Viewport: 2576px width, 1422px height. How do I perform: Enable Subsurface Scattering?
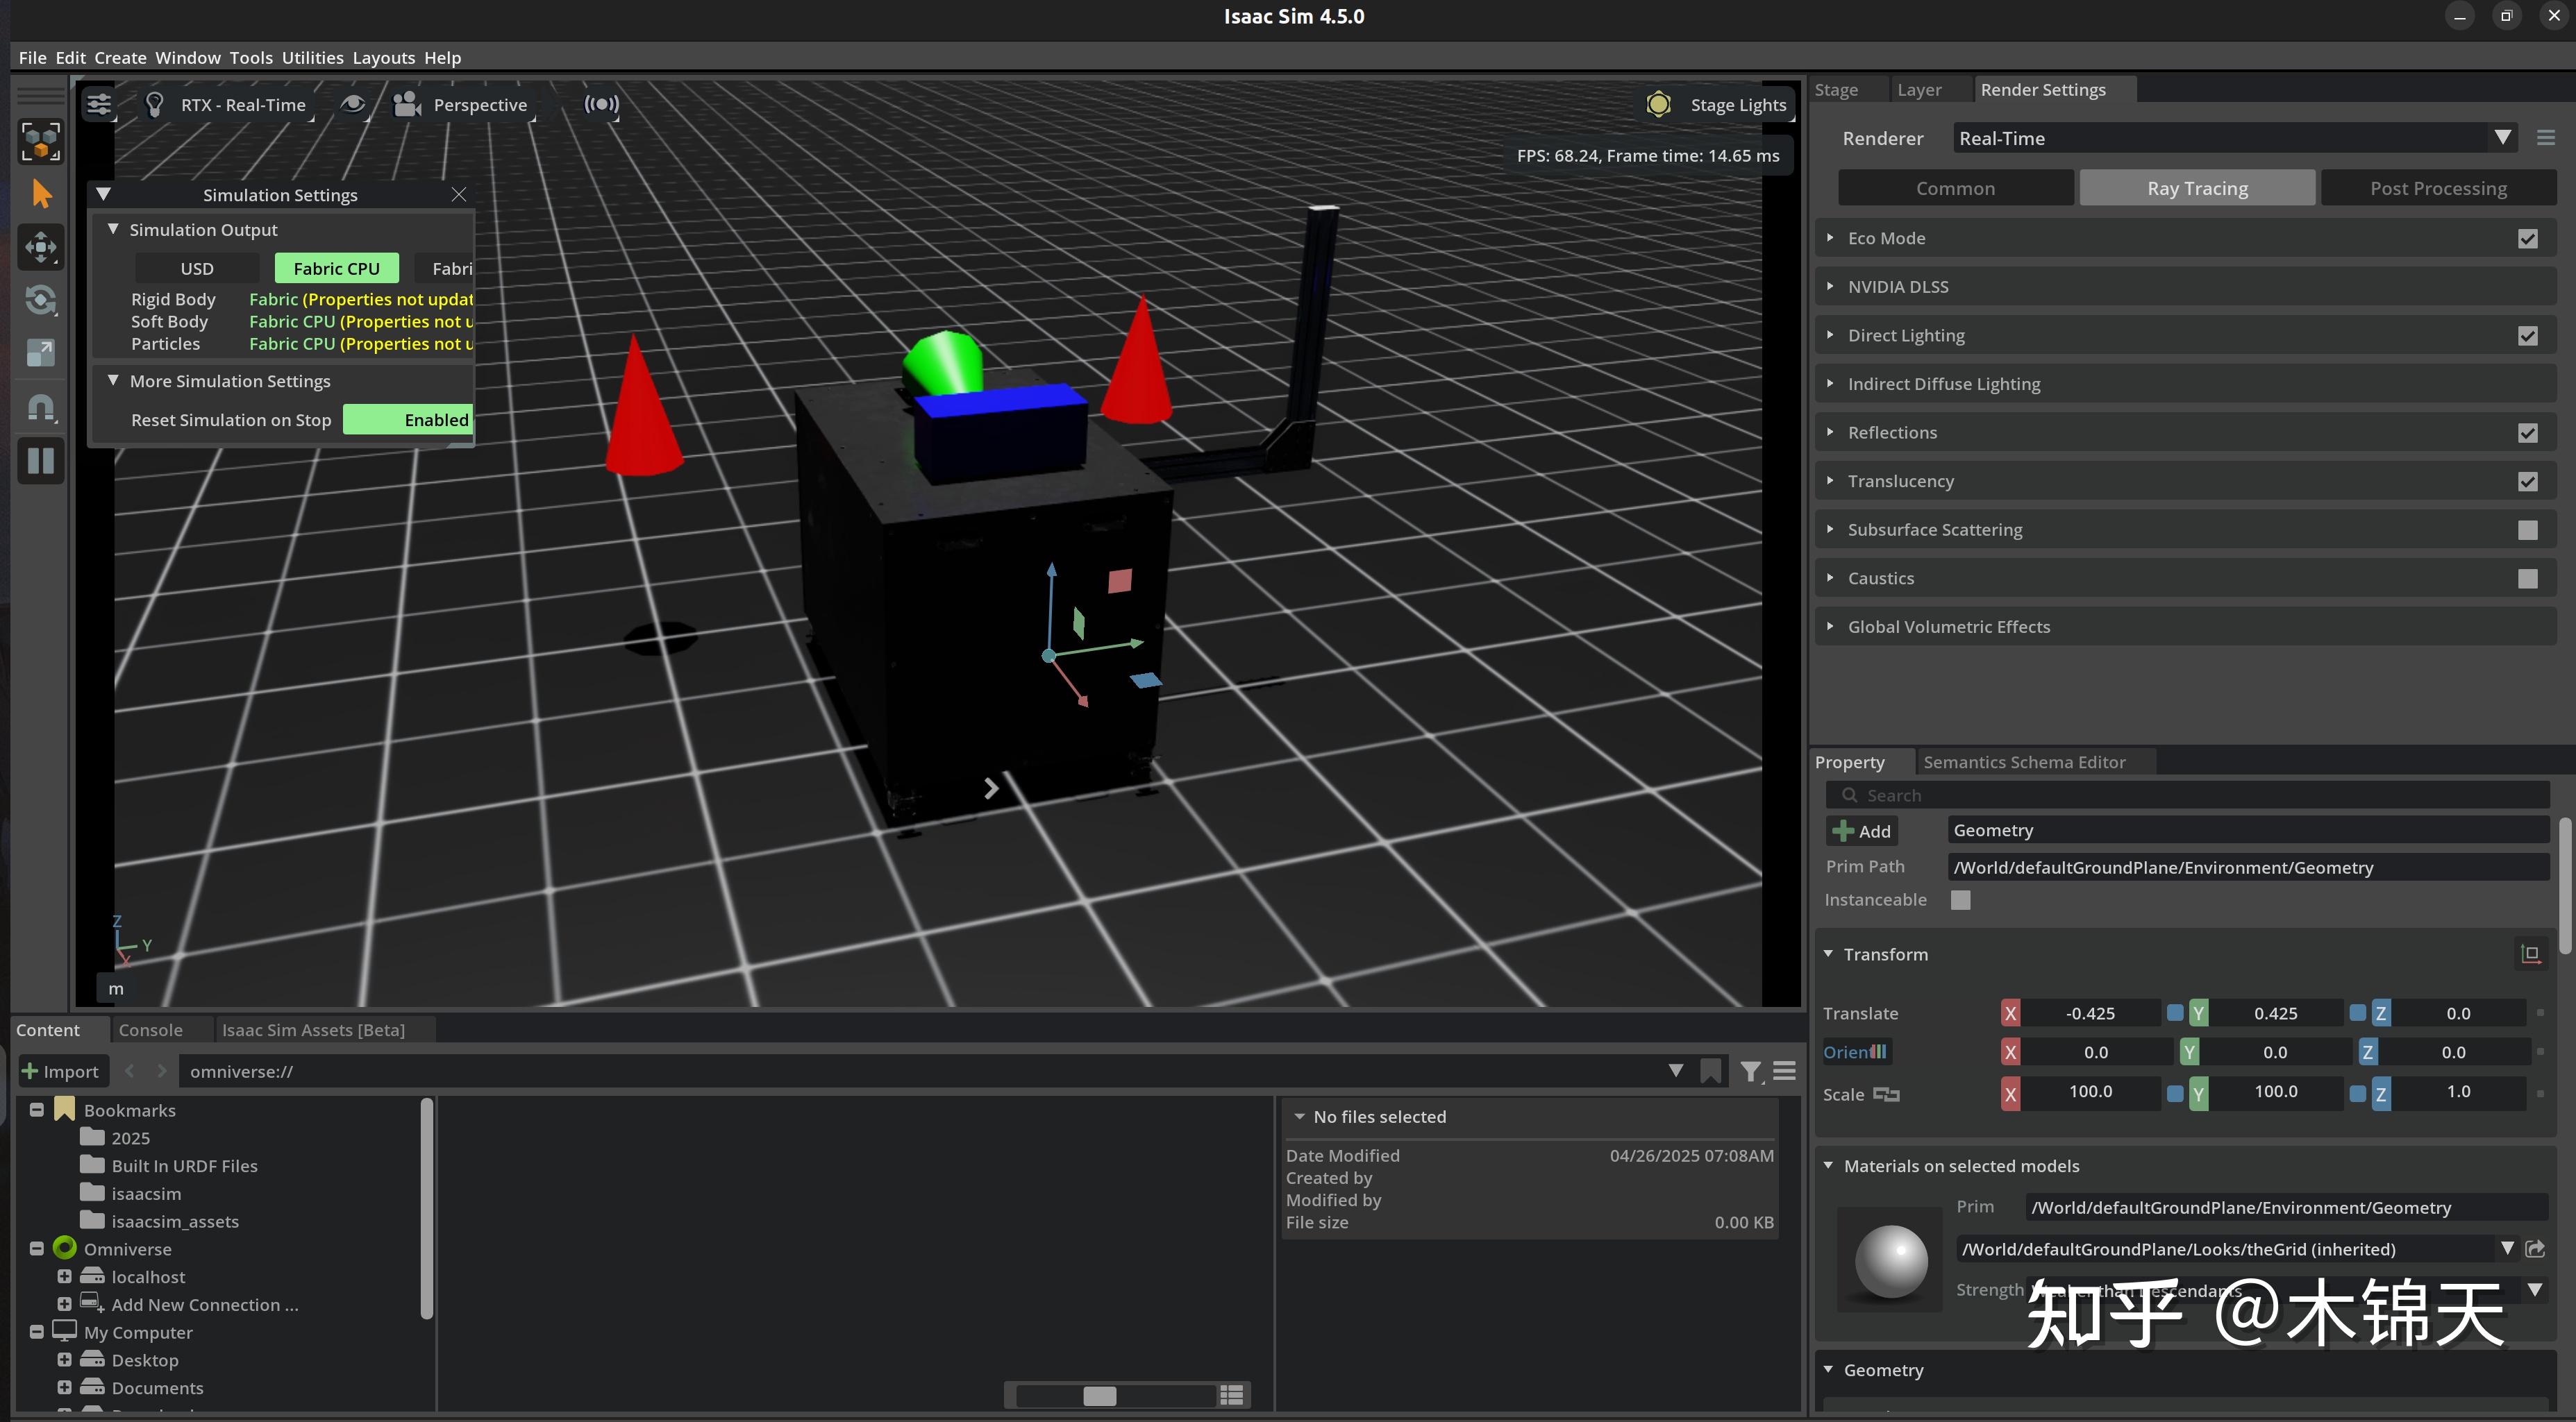(2528, 530)
